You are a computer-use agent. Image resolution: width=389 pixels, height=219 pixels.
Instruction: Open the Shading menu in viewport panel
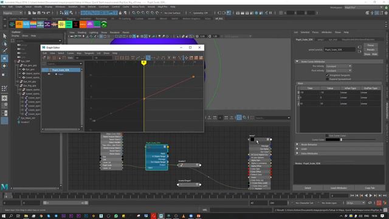tap(82, 32)
